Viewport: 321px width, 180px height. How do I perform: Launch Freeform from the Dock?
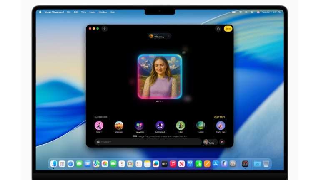click(156, 164)
